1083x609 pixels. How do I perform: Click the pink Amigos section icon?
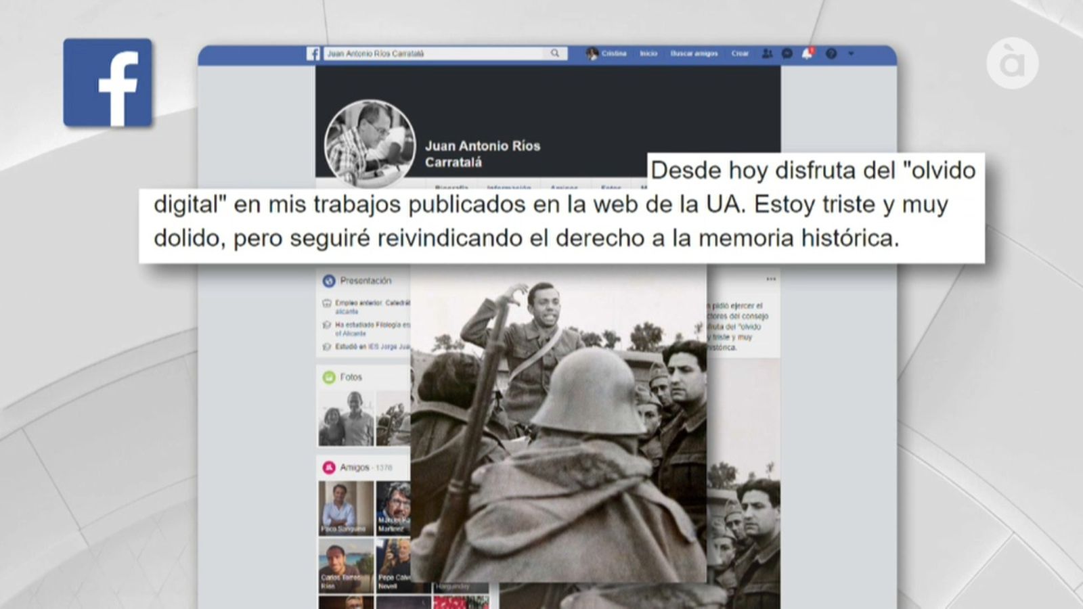coord(329,467)
